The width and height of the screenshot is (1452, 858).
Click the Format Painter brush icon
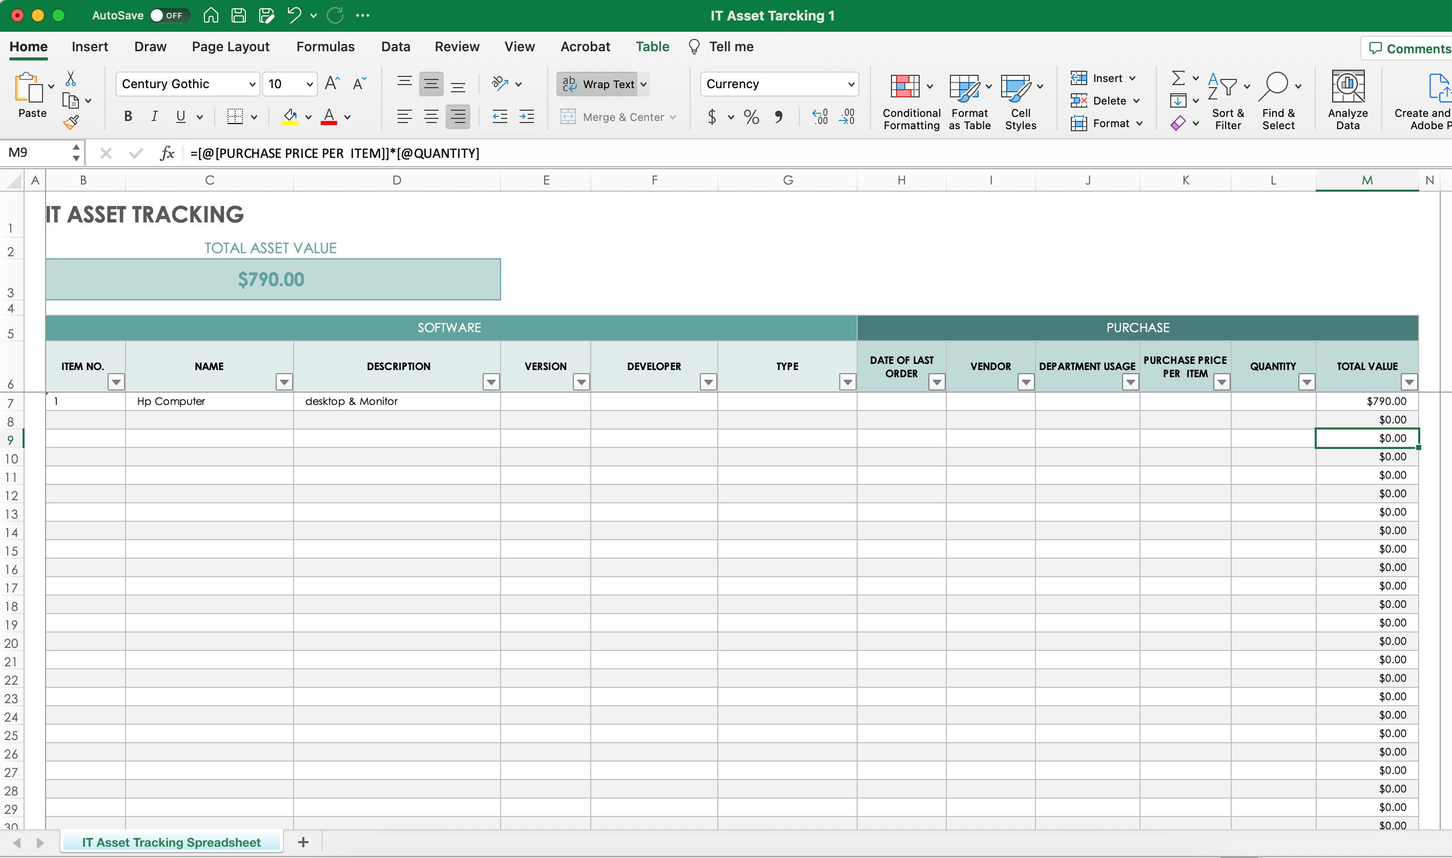coord(71,122)
